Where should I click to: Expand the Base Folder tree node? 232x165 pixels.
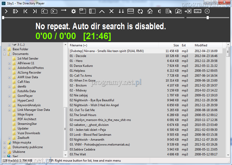[5, 49]
